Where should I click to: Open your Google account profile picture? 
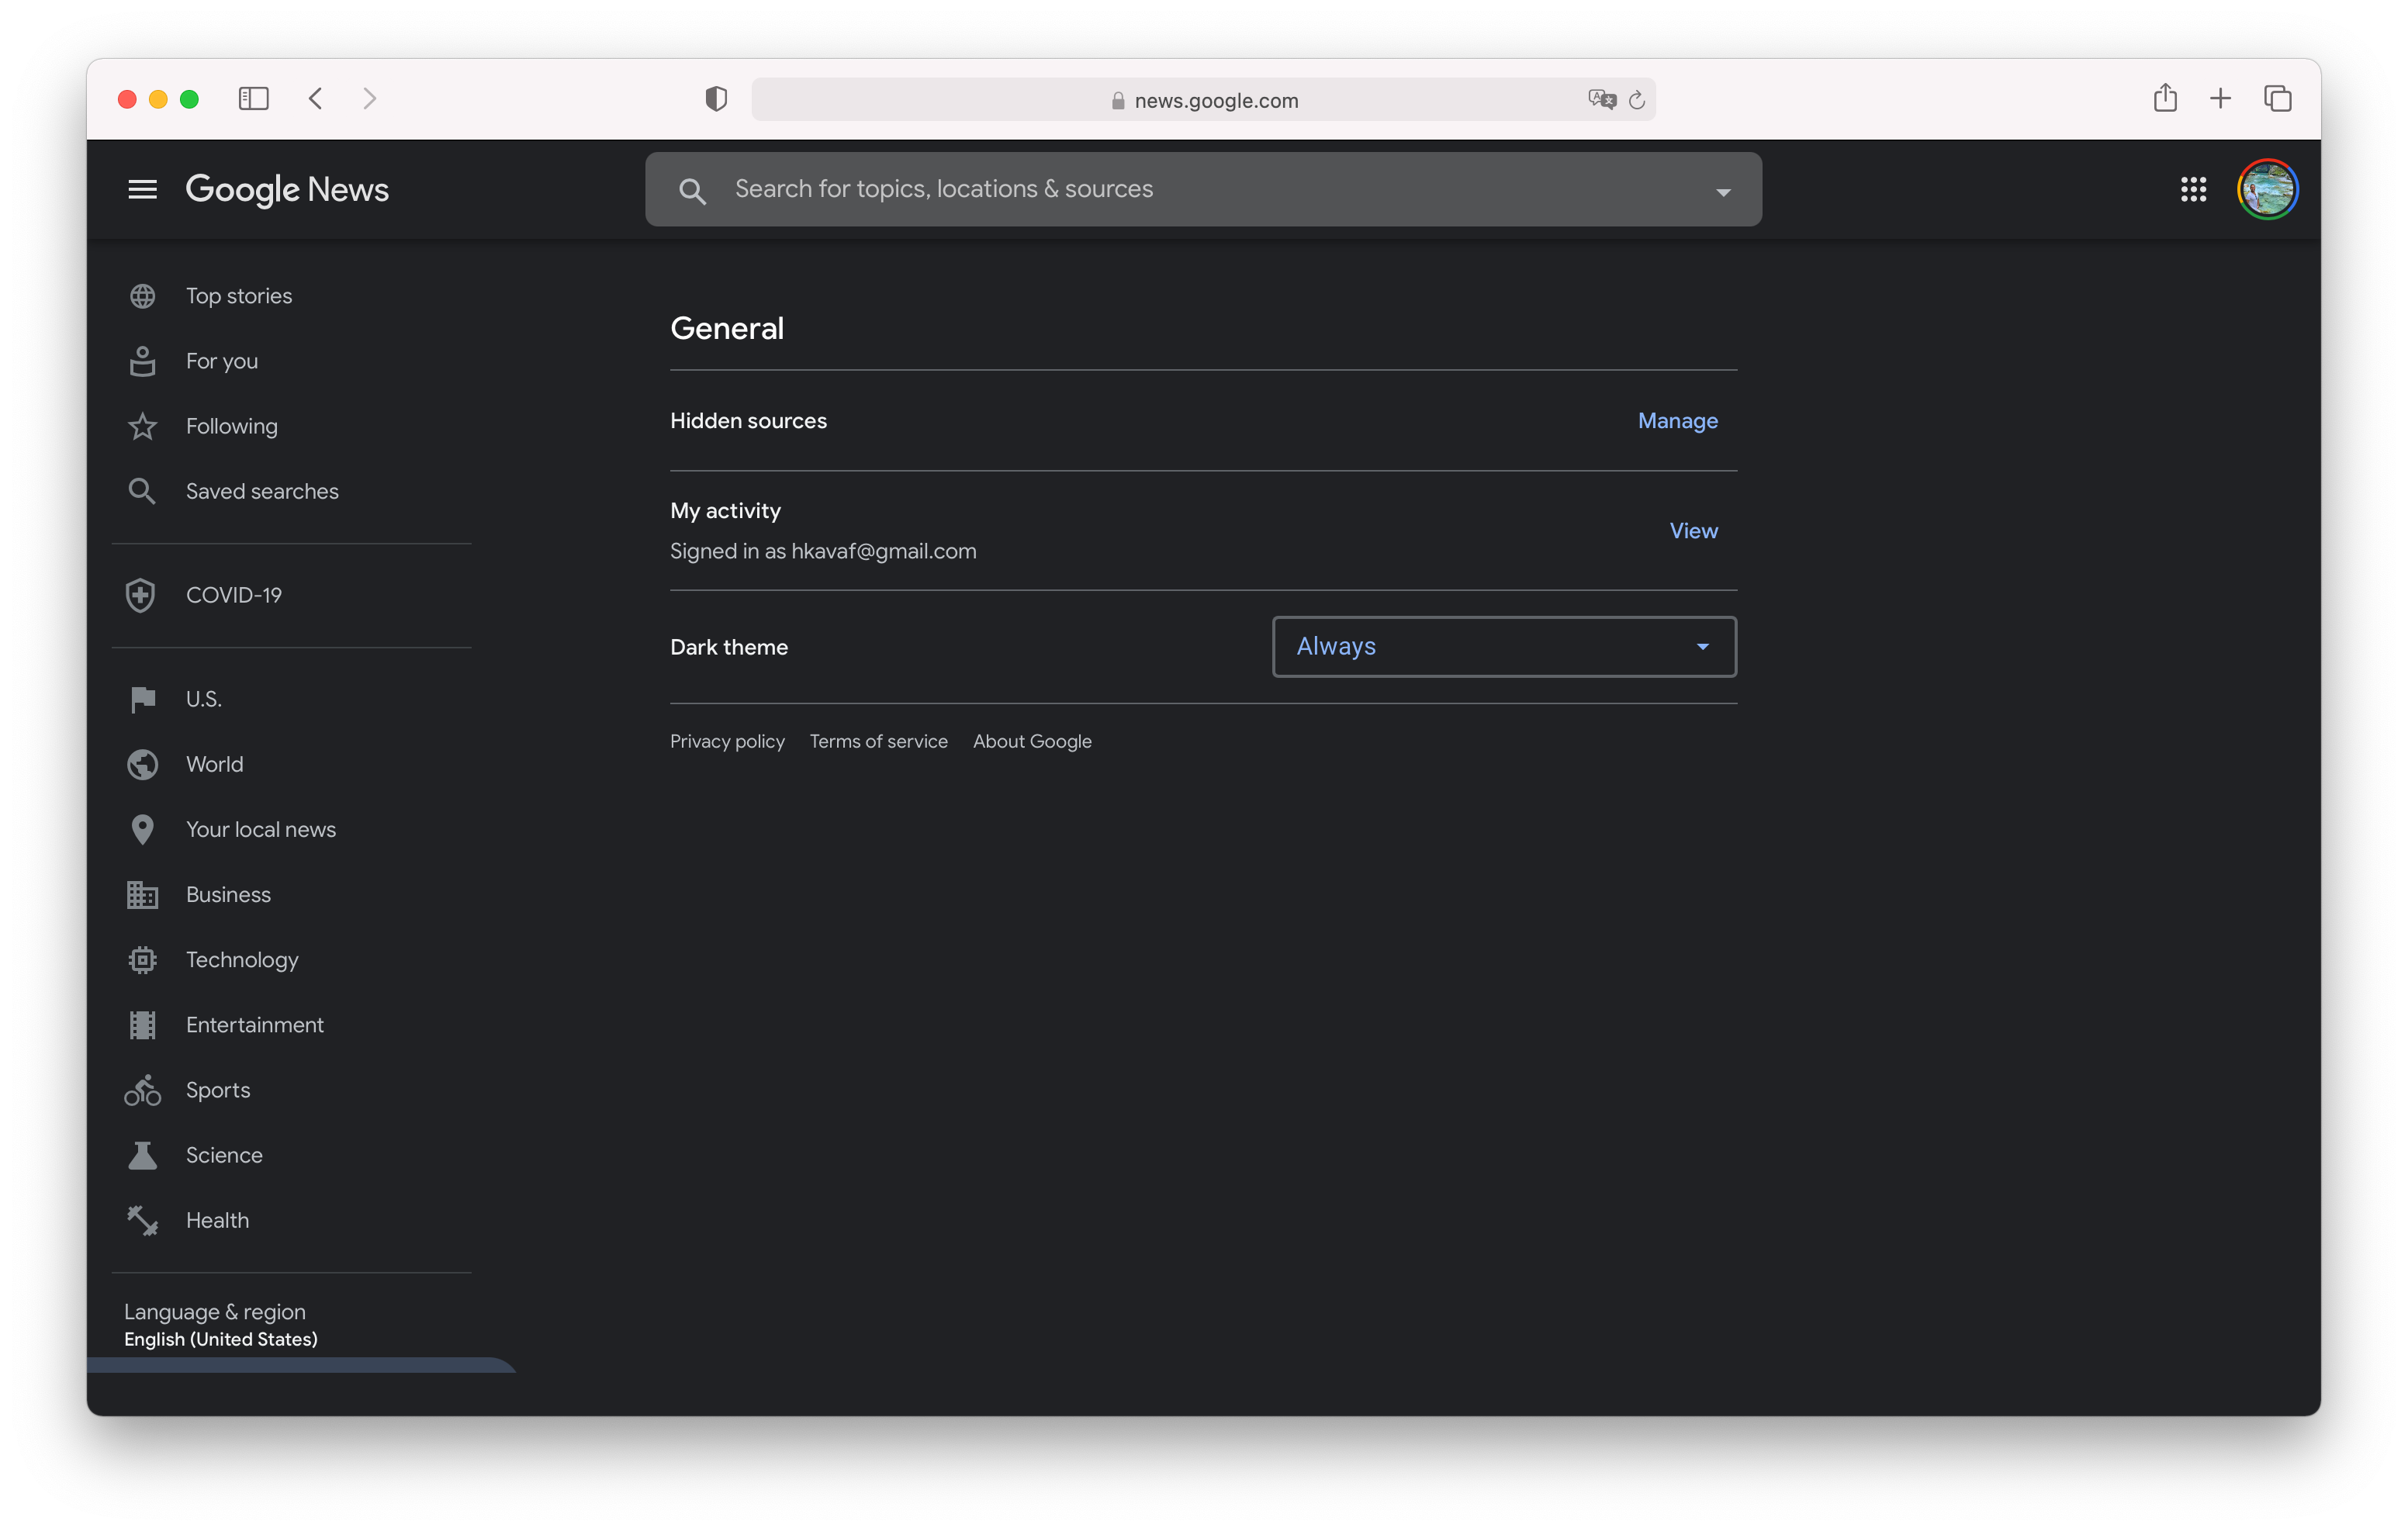[2267, 189]
